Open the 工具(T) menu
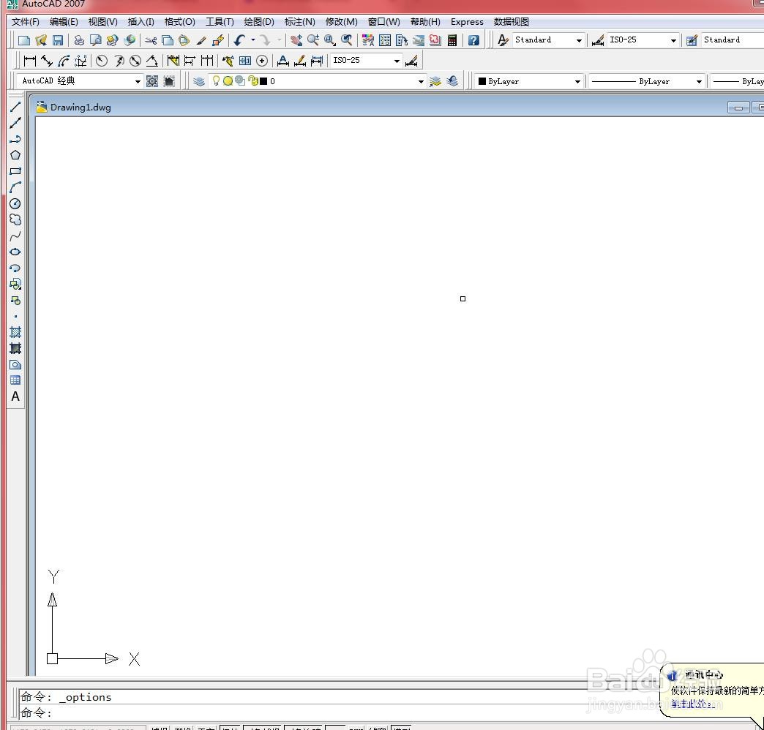Viewport: 764px width, 730px height. (x=220, y=22)
